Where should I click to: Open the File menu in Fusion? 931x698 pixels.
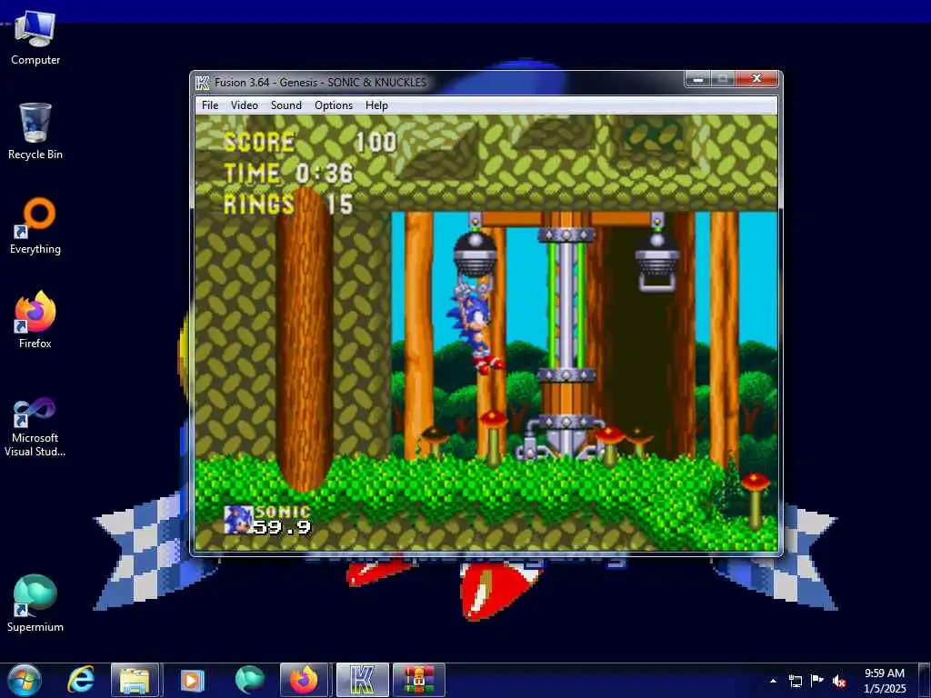point(210,105)
